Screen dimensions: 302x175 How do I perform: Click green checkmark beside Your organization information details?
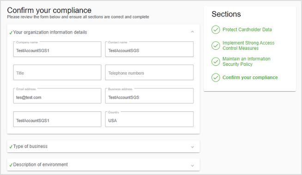(x=11, y=33)
